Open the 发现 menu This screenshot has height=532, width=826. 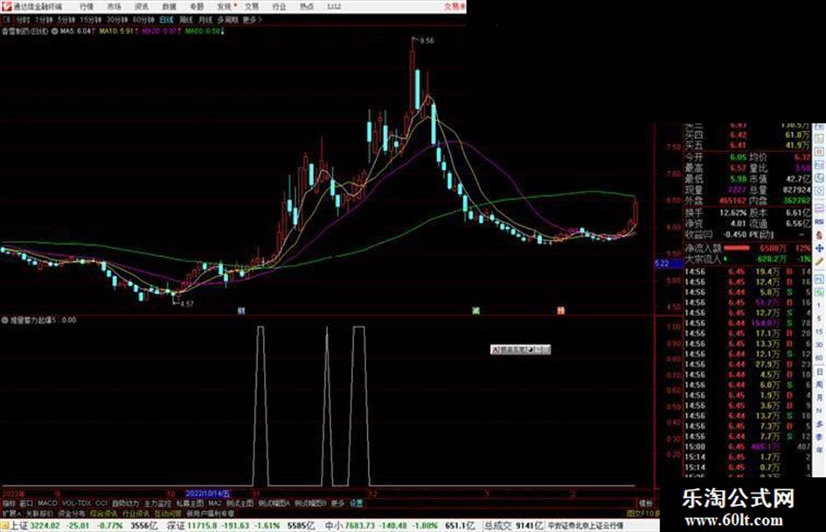pos(224,6)
